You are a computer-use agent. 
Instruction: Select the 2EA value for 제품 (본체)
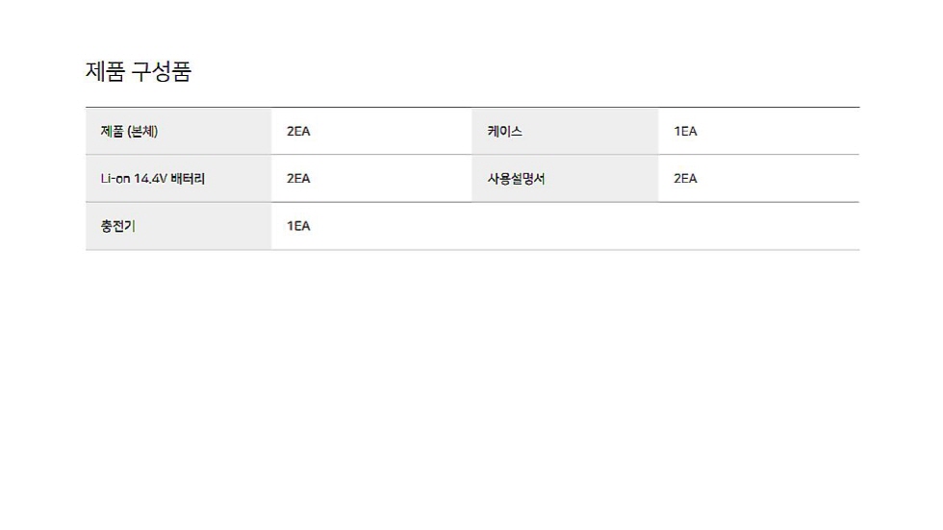(298, 131)
